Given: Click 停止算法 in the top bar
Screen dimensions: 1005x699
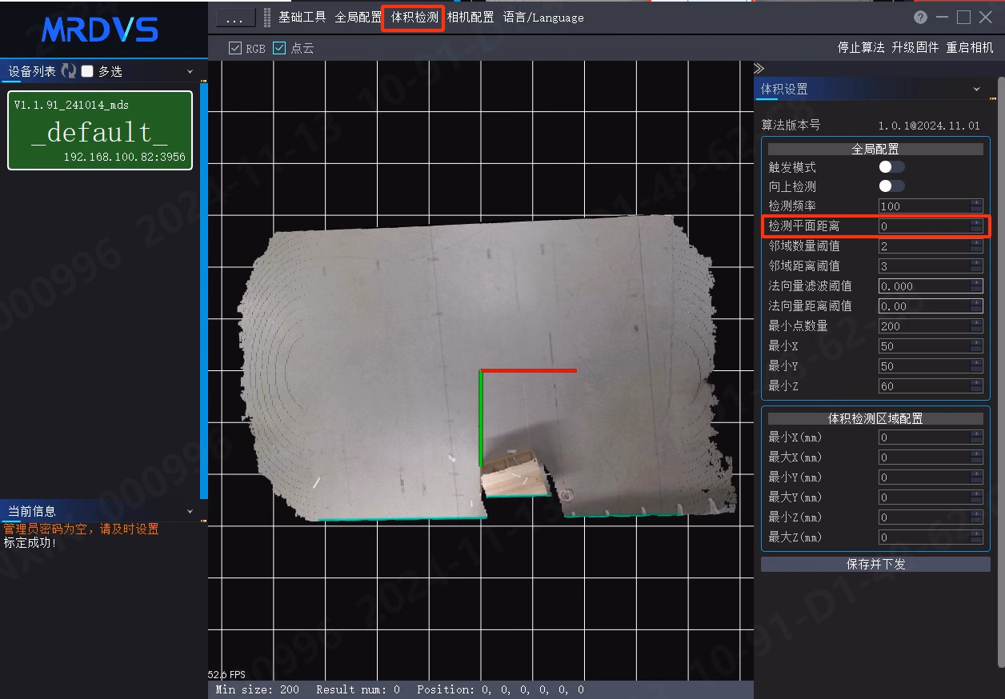Looking at the screenshot, I should 861,48.
